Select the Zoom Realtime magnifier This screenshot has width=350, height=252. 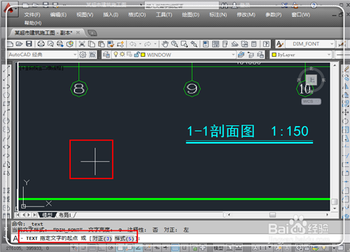coord(174,44)
